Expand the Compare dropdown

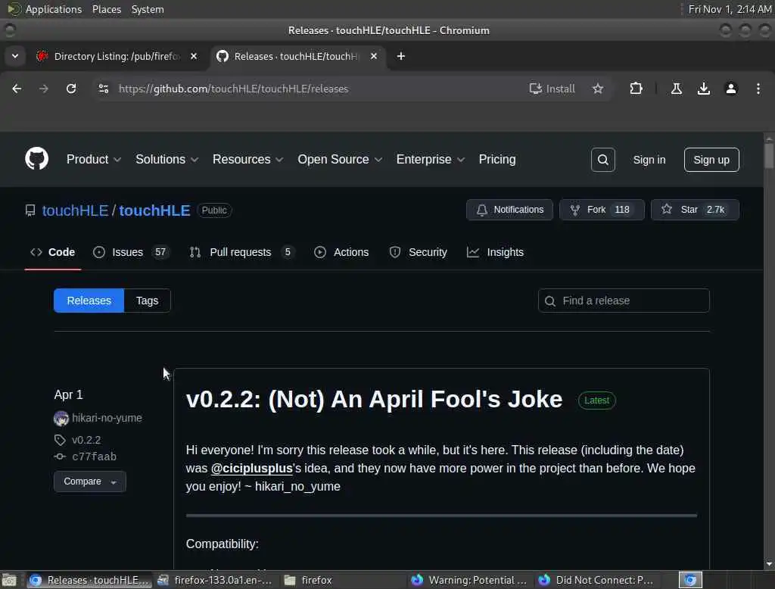coord(89,481)
